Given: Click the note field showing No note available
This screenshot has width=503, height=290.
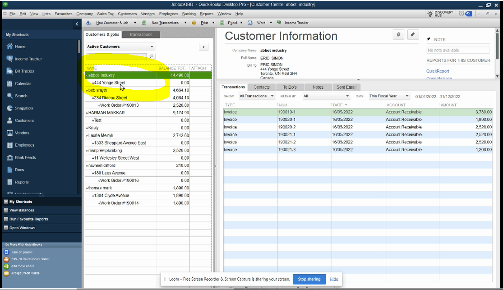Looking at the screenshot, I should pos(458,51).
